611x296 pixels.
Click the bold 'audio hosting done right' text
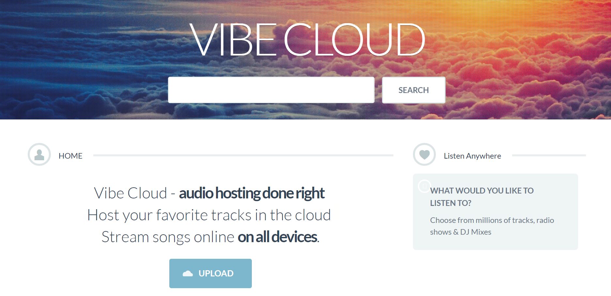(252, 193)
